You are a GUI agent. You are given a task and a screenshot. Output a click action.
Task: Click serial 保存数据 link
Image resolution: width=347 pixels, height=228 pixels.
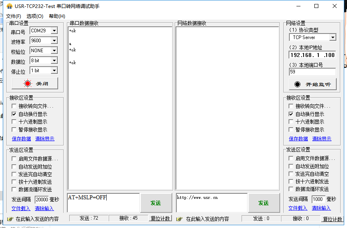pos(21,139)
